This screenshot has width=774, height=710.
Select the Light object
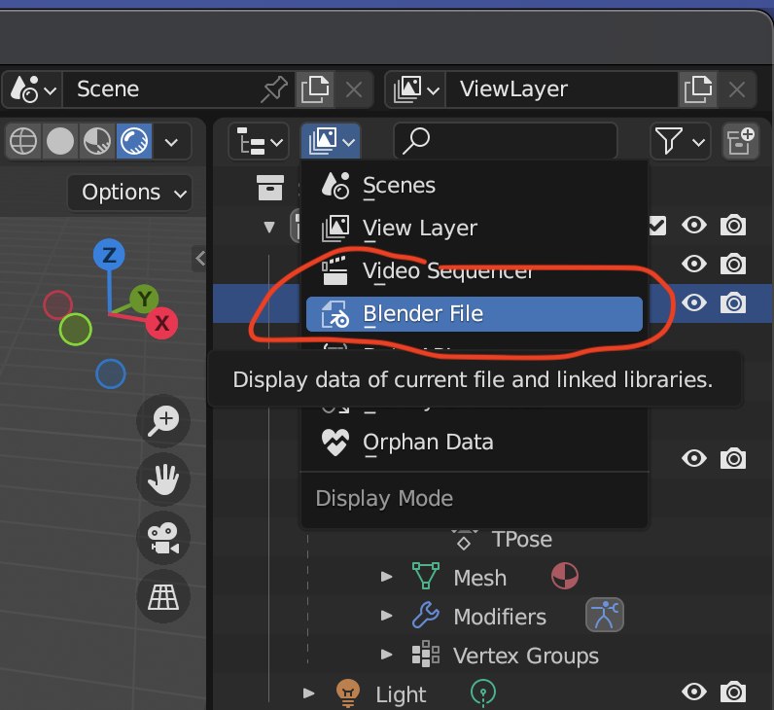[401, 694]
